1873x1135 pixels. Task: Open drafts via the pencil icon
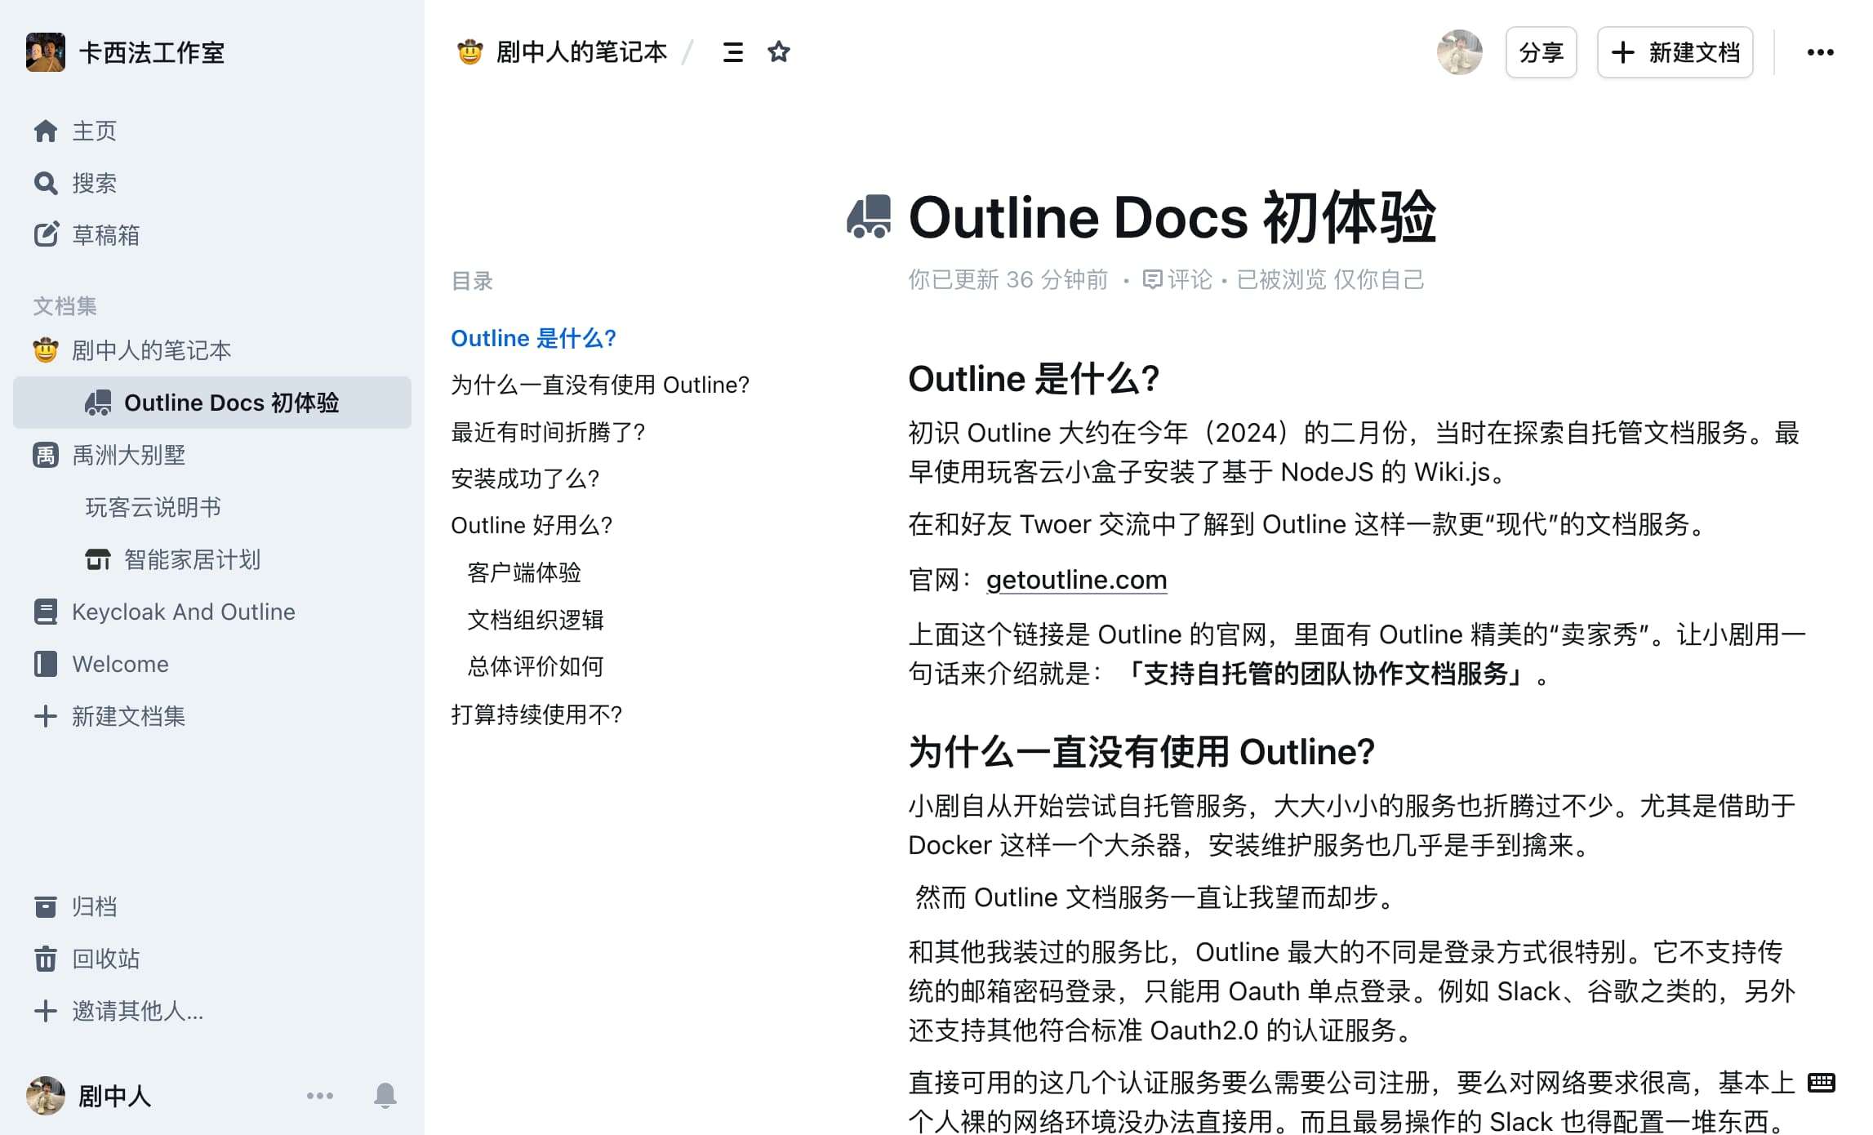[46, 235]
